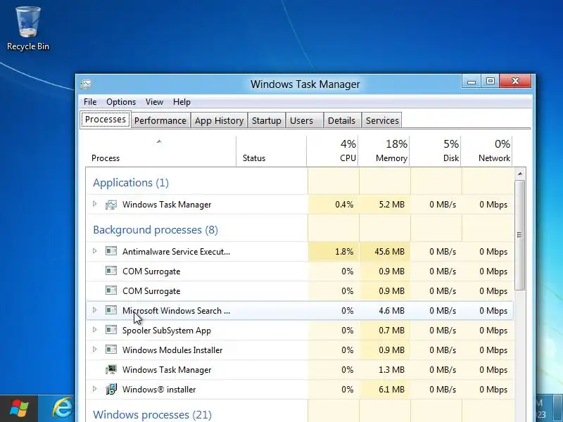Sort by the Status column header

point(272,151)
